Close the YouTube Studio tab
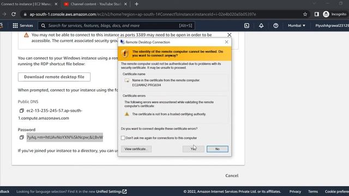349x196 pixels. (125, 4)
